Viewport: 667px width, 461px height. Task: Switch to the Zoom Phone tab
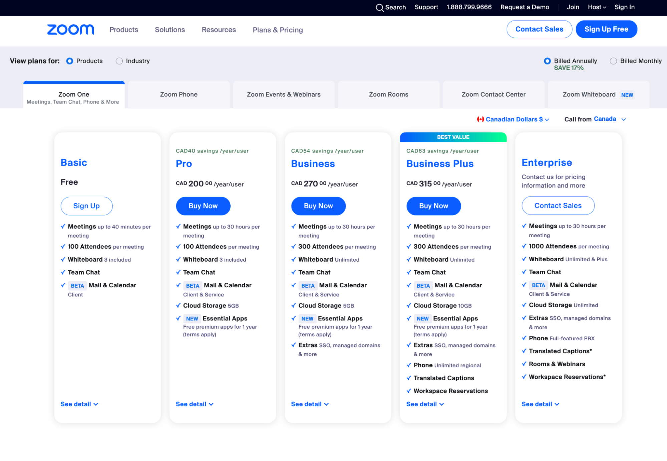point(179,95)
